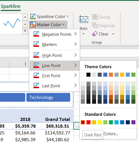Switch to the Sparkline ribbon tab
139x142 pixels.
11,6
